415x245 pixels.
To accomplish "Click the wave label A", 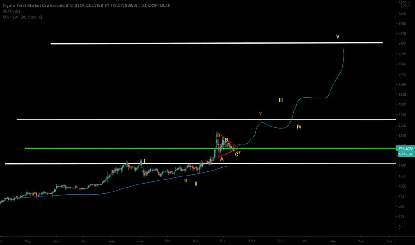I will (222, 159).
